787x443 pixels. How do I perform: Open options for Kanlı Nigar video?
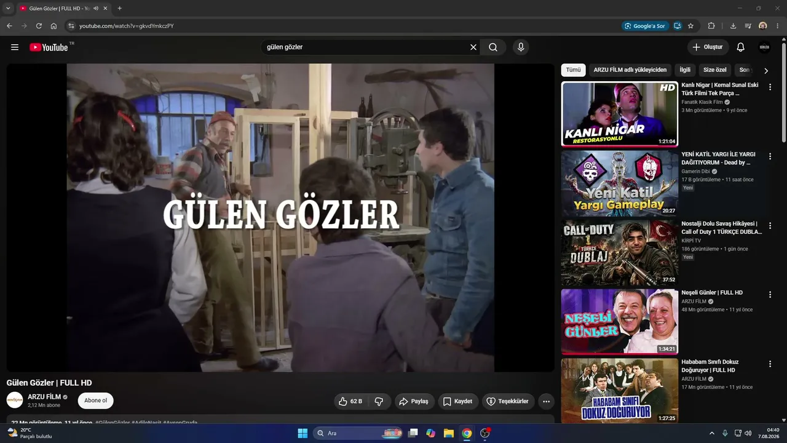coord(770,87)
